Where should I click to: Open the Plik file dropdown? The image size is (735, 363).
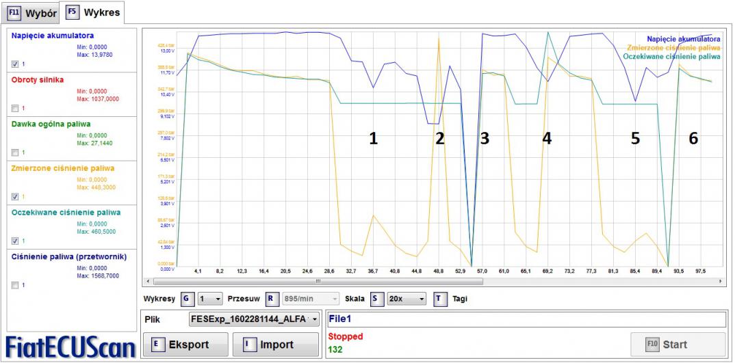[x=254, y=319]
